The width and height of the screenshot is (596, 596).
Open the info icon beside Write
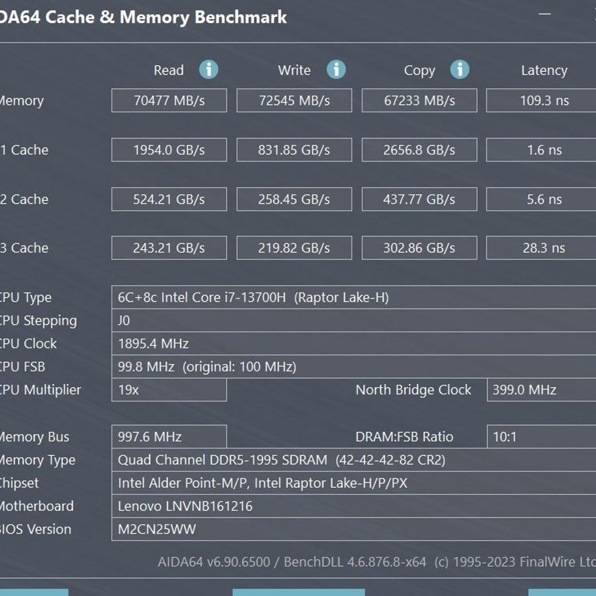[336, 70]
